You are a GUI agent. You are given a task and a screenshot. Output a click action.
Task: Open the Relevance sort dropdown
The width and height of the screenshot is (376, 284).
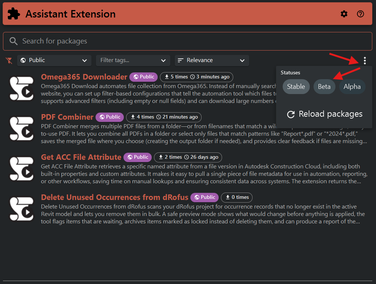[212, 60]
